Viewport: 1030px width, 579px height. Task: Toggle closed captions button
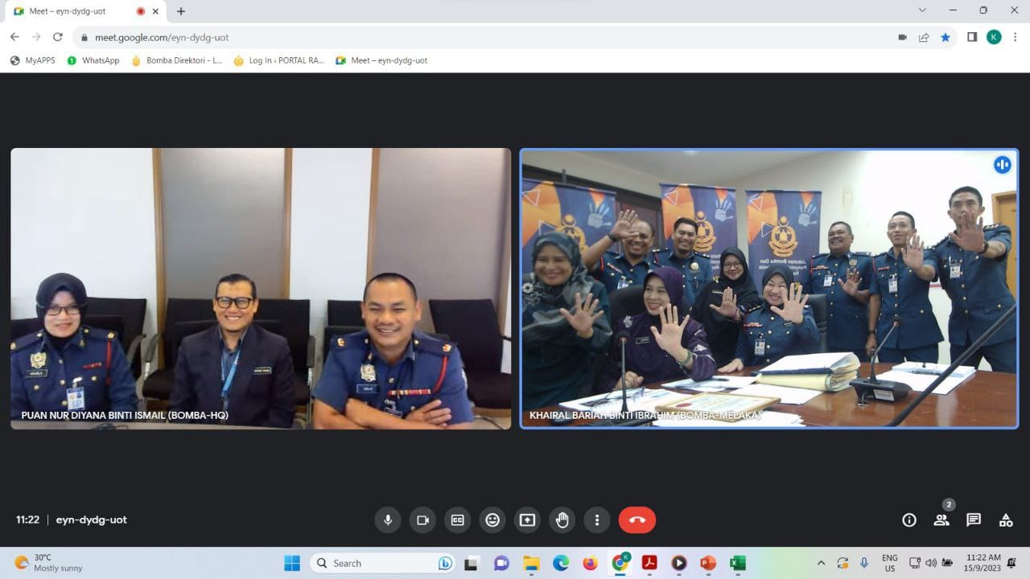(458, 520)
